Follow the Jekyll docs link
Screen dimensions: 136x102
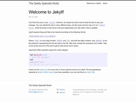[44, 70]
